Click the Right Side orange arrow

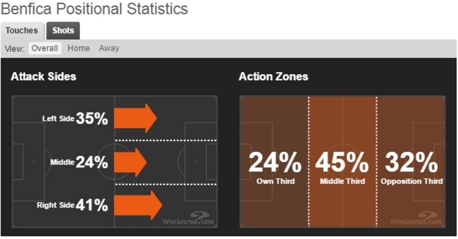point(138,205)
